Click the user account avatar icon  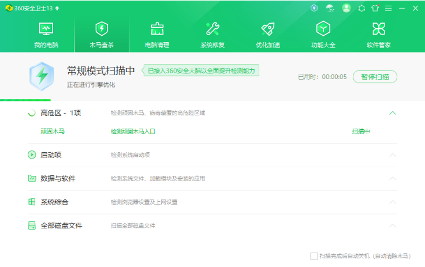[x=346, y=8]
